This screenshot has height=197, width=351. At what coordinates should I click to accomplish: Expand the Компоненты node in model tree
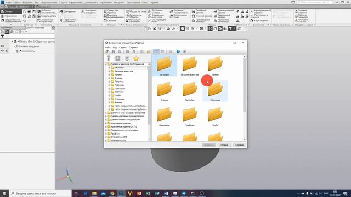[x=14, y=51]
